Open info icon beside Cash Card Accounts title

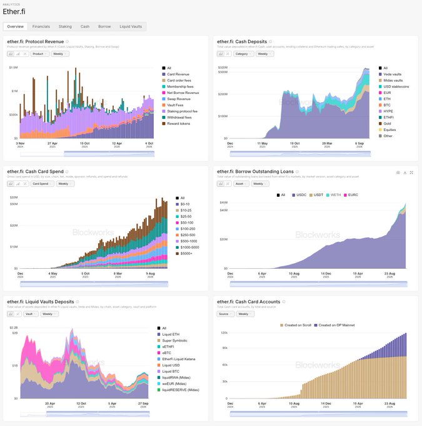284,302
